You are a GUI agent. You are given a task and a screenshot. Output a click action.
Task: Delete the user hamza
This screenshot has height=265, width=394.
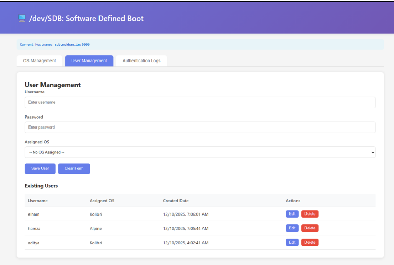[310, 228]
